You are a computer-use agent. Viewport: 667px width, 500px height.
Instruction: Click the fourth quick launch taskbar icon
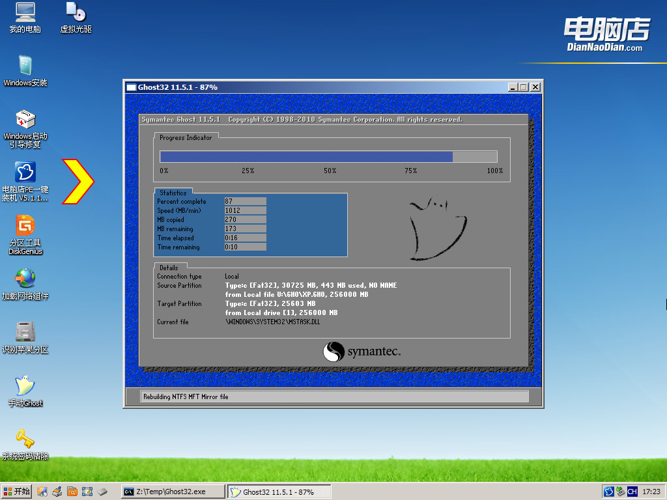87,492
